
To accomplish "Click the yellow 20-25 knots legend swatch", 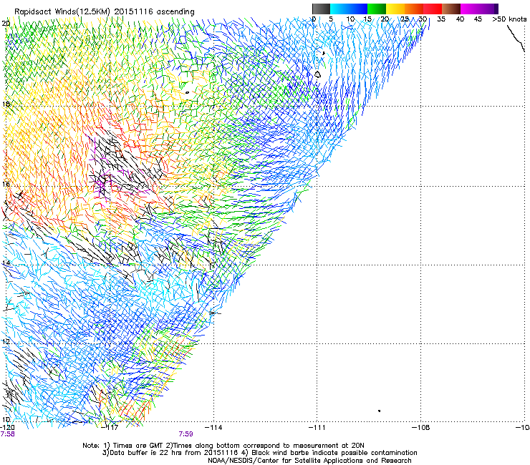I will (x=395, y=9).
